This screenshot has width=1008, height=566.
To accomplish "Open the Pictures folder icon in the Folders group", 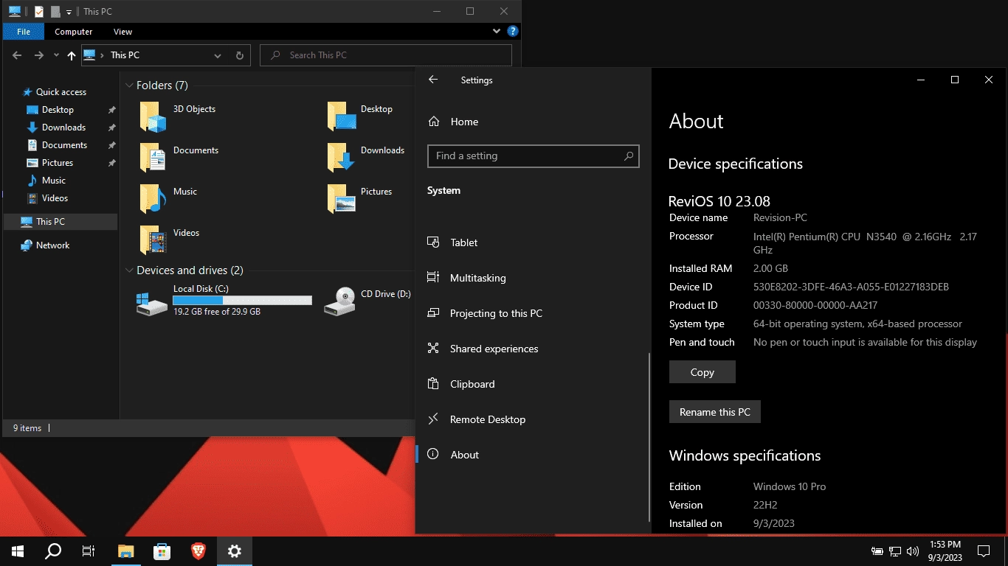I will (341, 199).
